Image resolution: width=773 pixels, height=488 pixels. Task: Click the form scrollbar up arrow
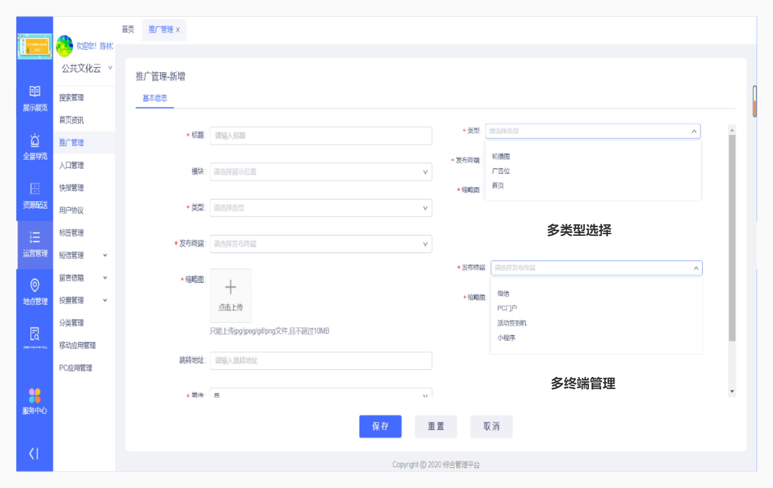click(732, 129)
